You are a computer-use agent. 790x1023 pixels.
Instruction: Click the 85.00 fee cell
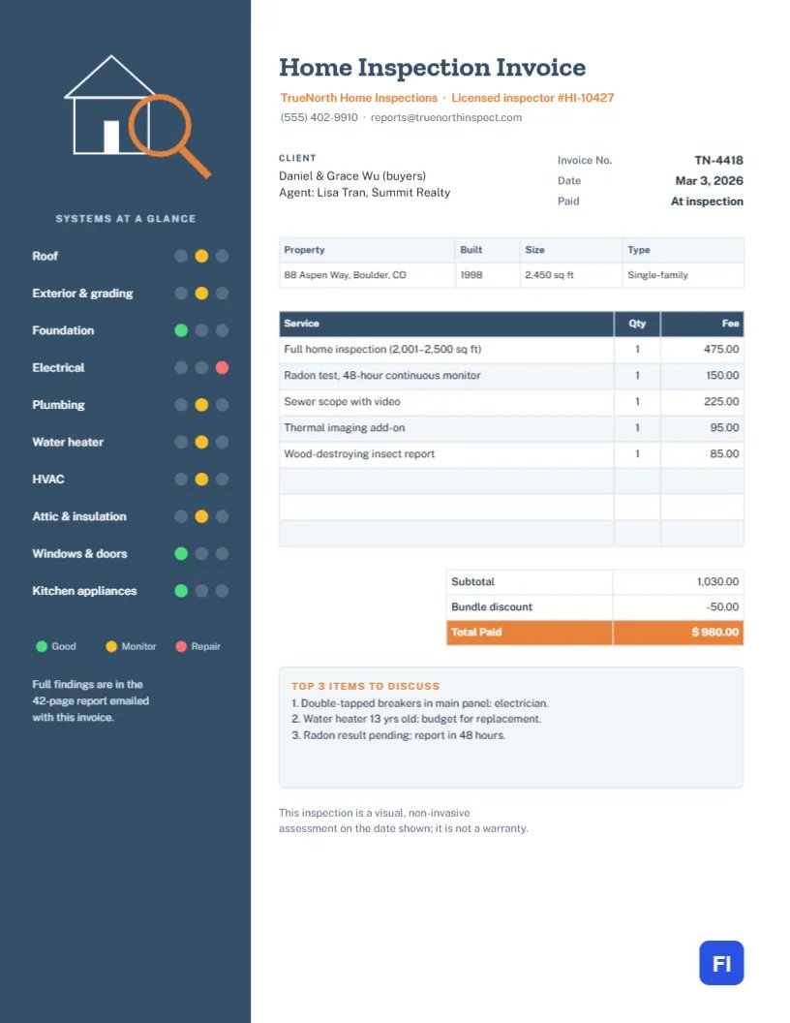tap(702, 454)
